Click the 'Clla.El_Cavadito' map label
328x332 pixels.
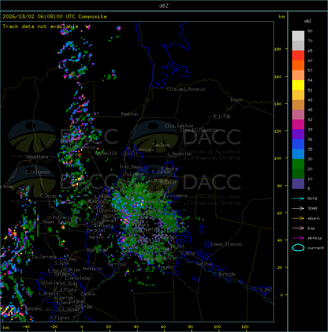point(199,130)
